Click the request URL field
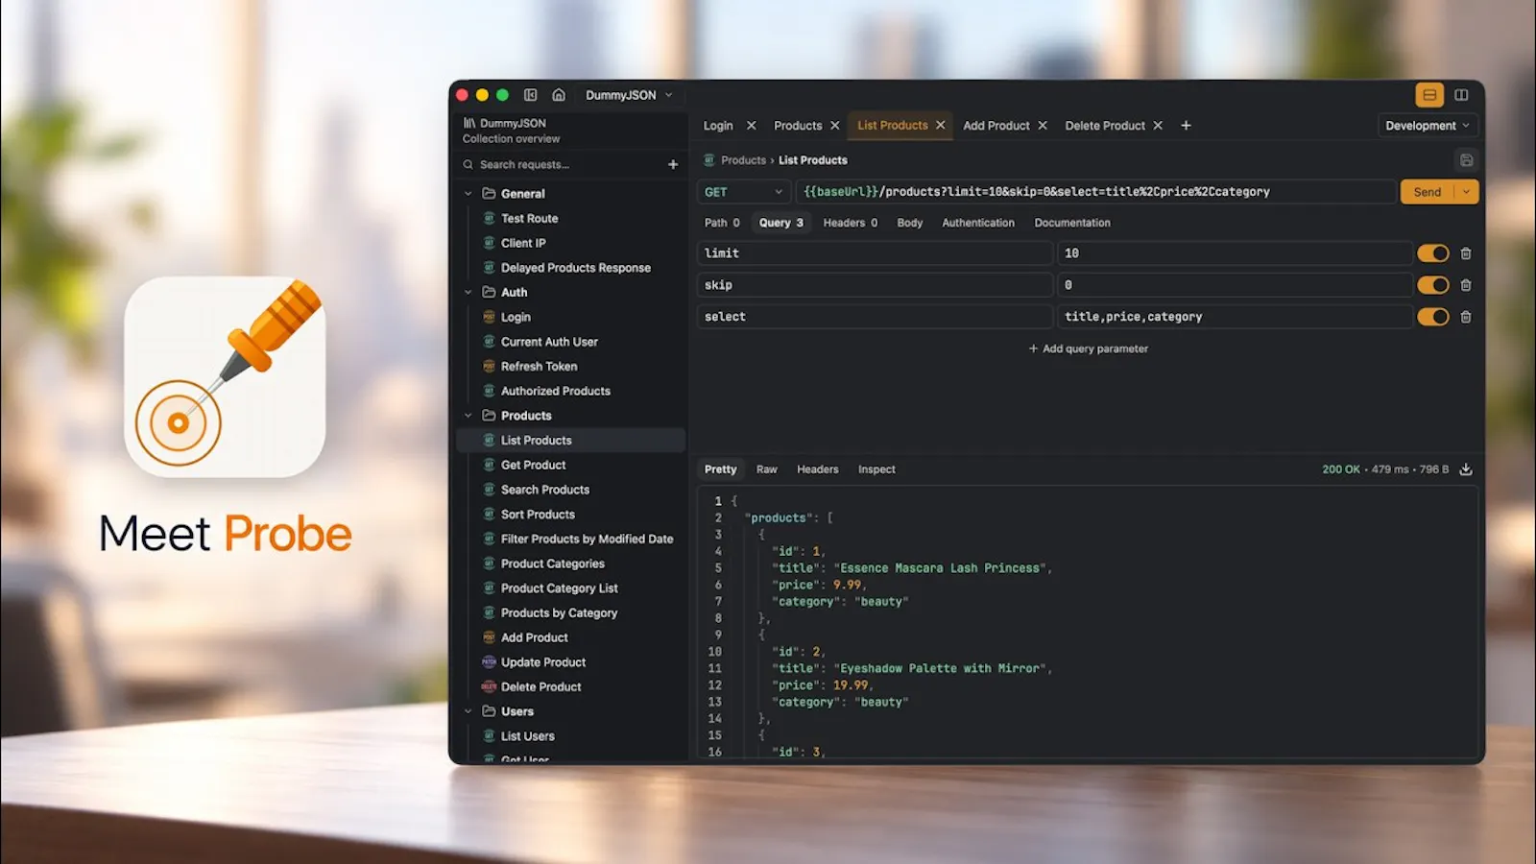The width and height of the screenshot is (1536, 864). pos(1095,192)
